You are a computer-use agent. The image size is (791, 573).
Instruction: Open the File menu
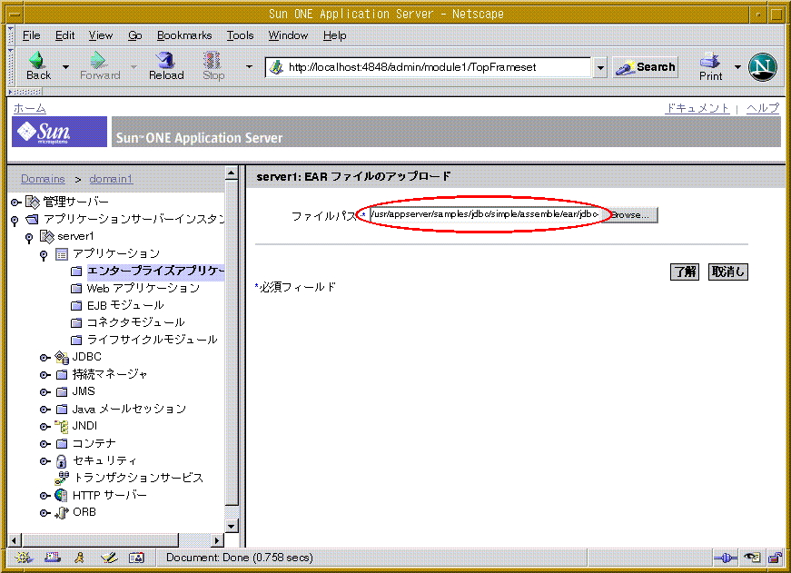(31, 35)
